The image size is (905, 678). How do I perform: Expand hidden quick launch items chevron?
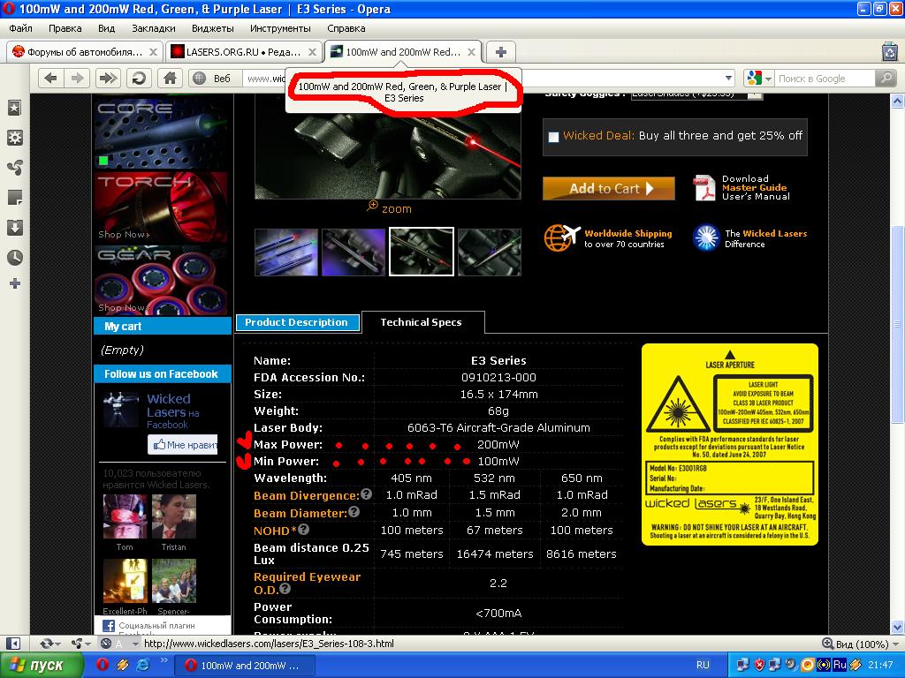tap(164, 660)
